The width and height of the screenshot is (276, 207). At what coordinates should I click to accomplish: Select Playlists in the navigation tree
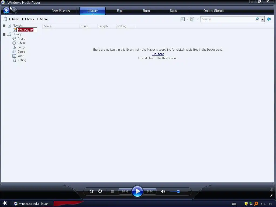click(18, 26)
